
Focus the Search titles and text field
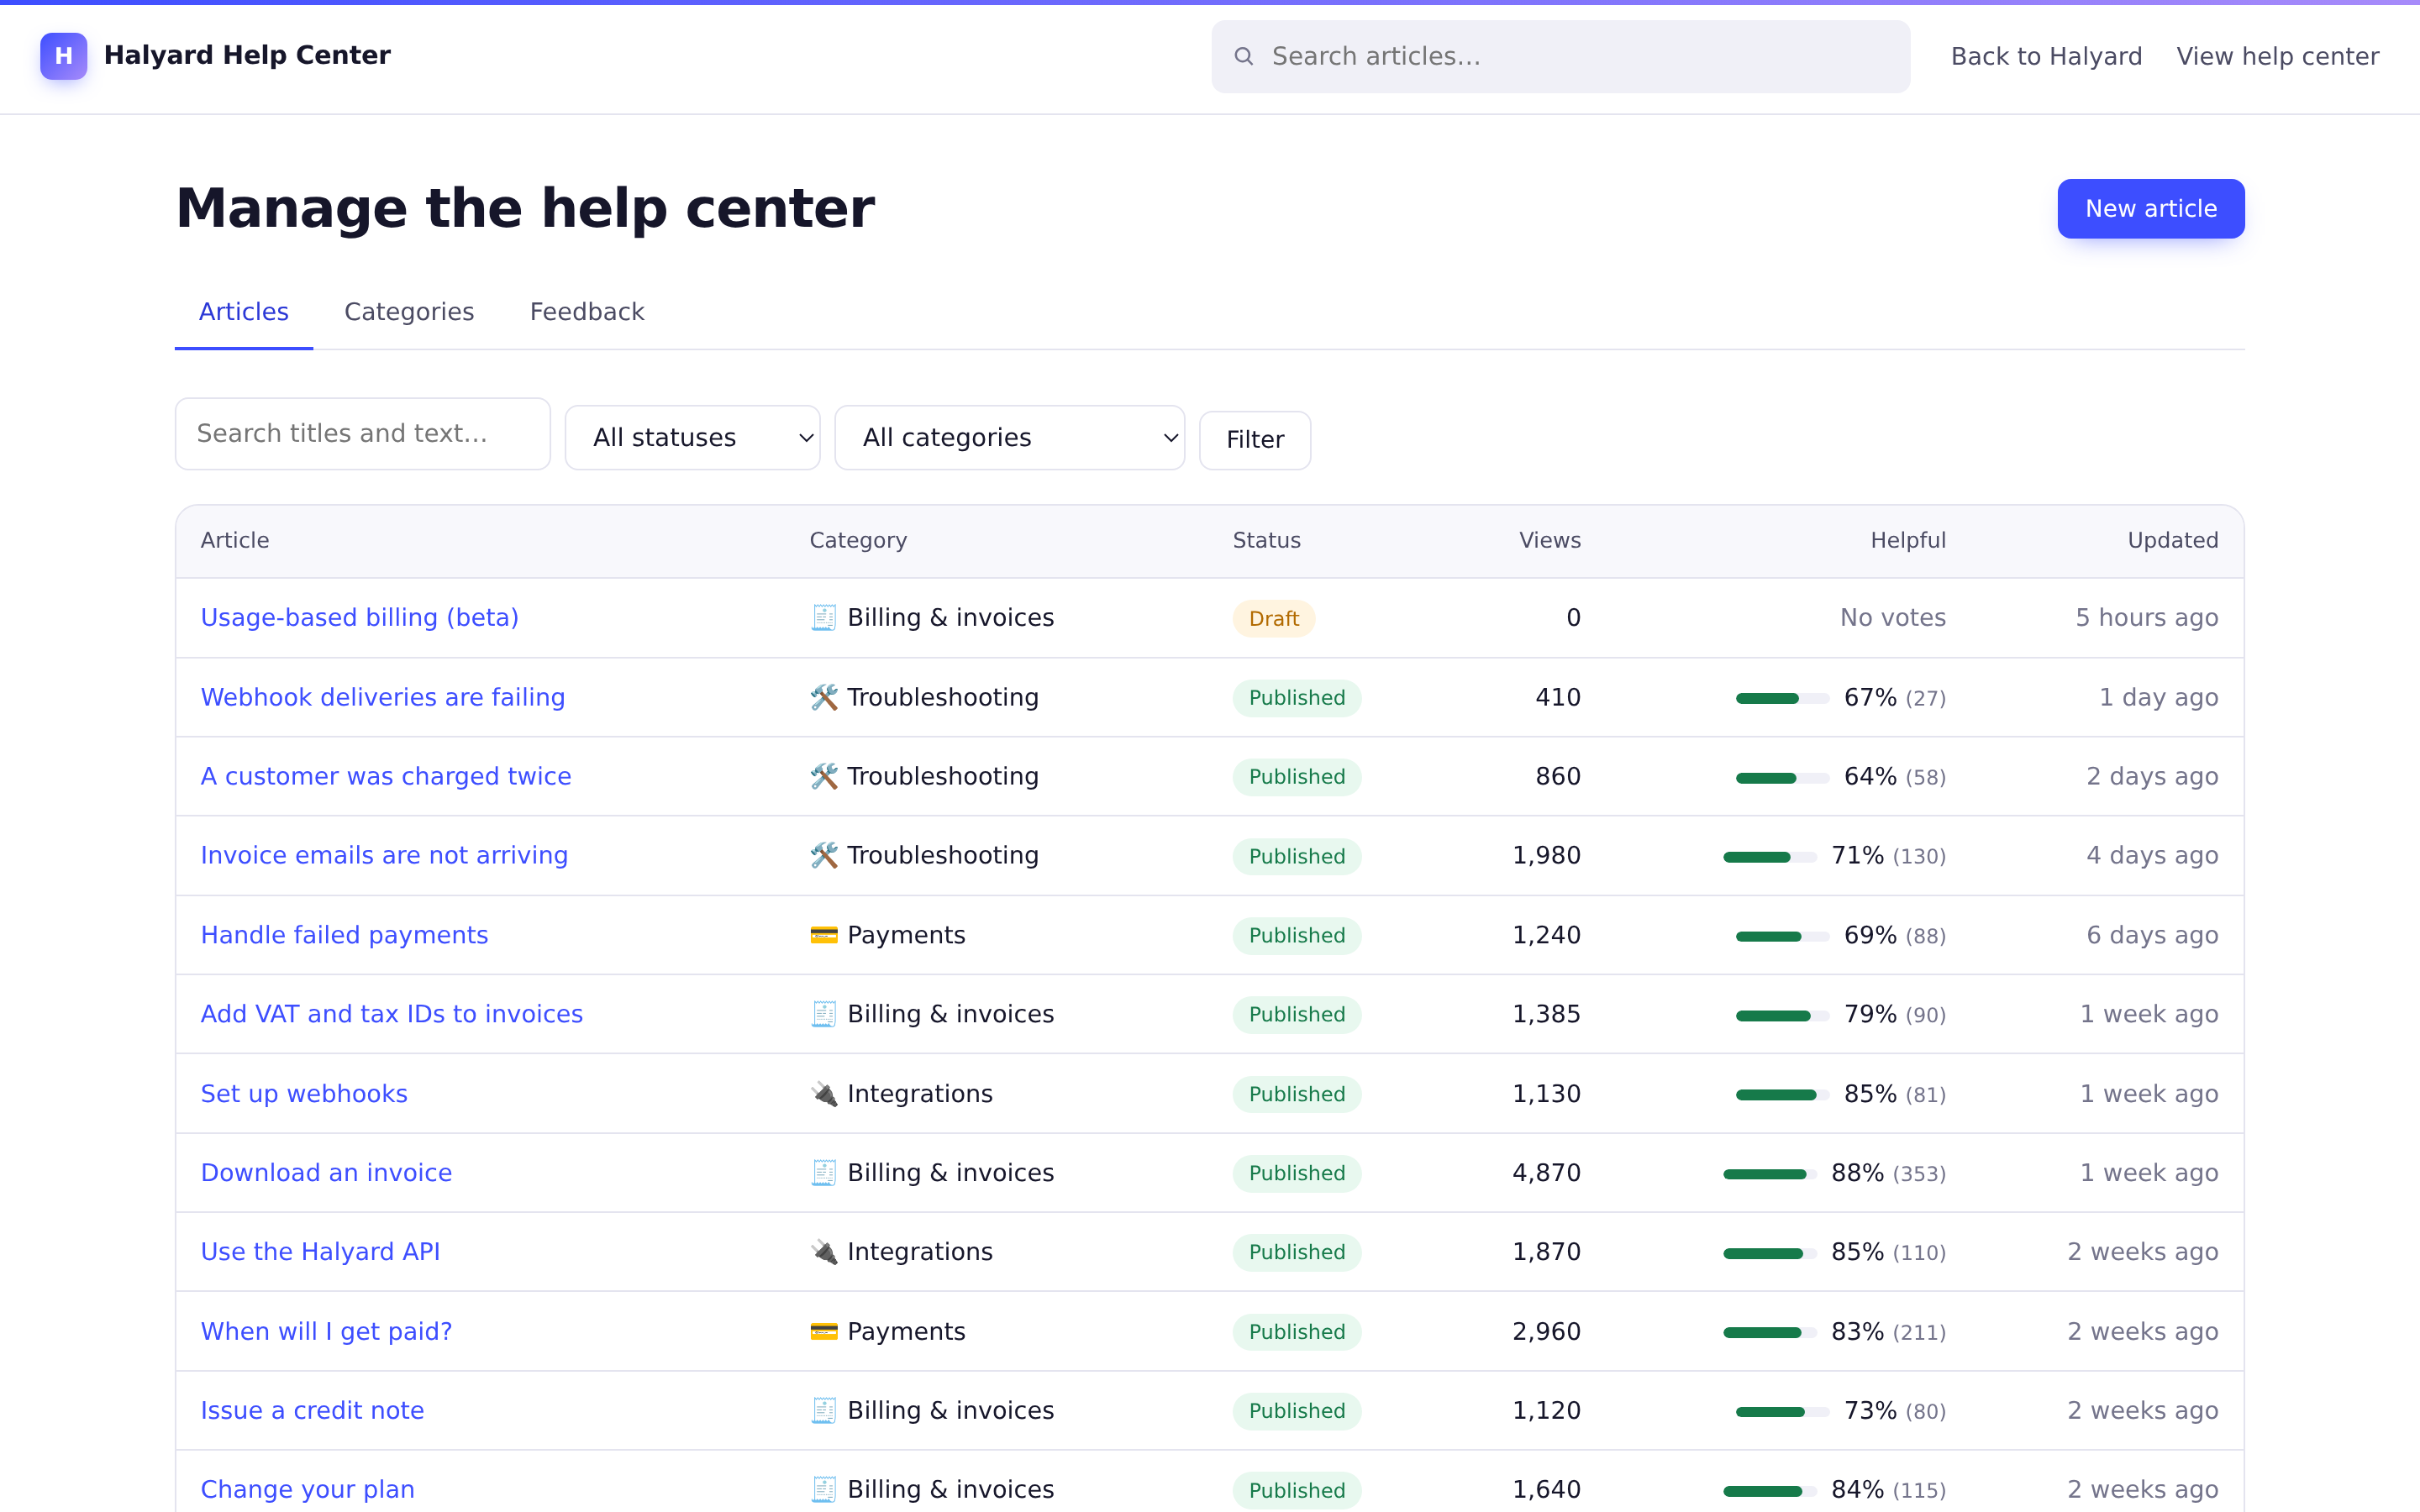click(362, 434)
